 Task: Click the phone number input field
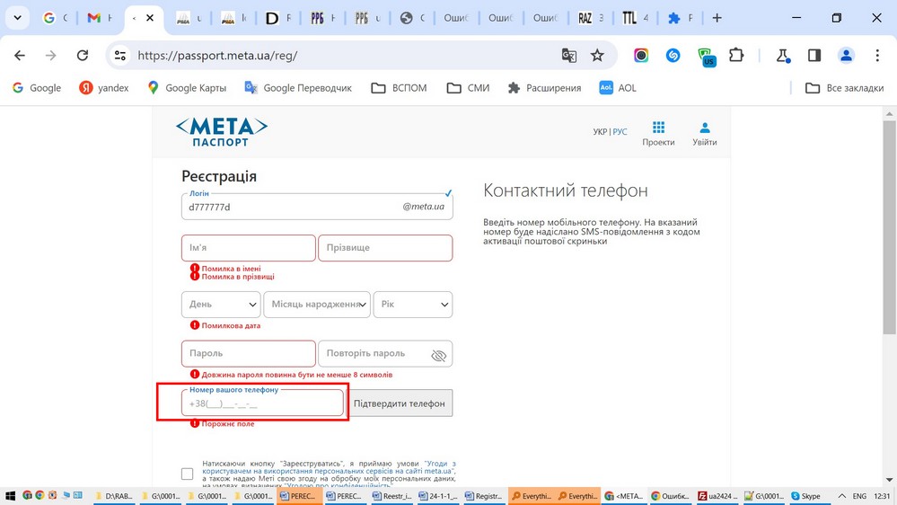(262, 403)
